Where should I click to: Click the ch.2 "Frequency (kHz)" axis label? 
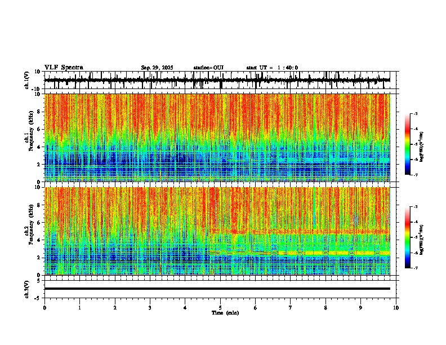click(x=32, y=224)
